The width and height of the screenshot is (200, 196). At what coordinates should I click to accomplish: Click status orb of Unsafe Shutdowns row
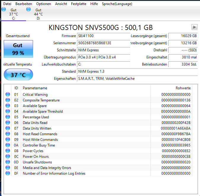(8, 162)
